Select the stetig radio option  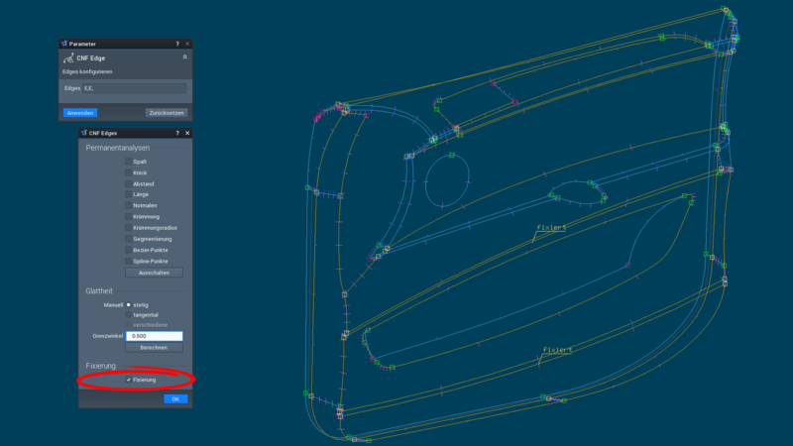129,305
